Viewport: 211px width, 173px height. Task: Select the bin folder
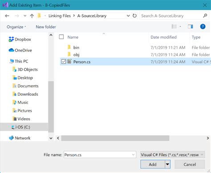click(x=76, y=48)
